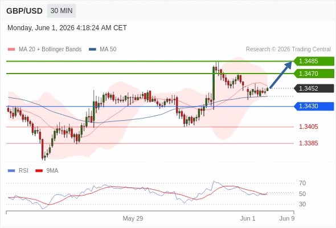Click the 9MA legend label
This screenshot has width=336, height=228.
pyautogui.click(x=52, y=171)
